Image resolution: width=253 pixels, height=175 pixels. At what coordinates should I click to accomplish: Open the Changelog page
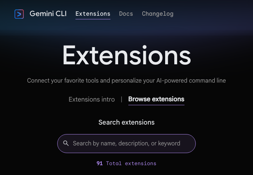157,14
